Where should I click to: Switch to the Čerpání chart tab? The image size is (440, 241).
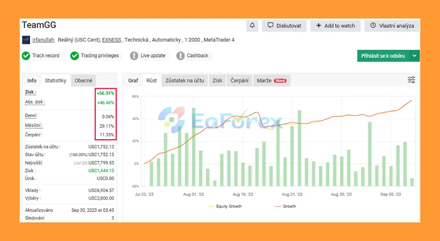tap(240, 81)
